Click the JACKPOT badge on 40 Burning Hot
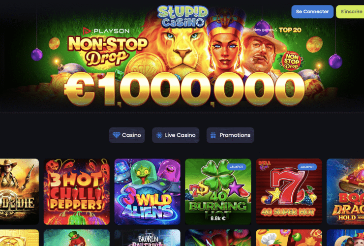 [236, 167]
